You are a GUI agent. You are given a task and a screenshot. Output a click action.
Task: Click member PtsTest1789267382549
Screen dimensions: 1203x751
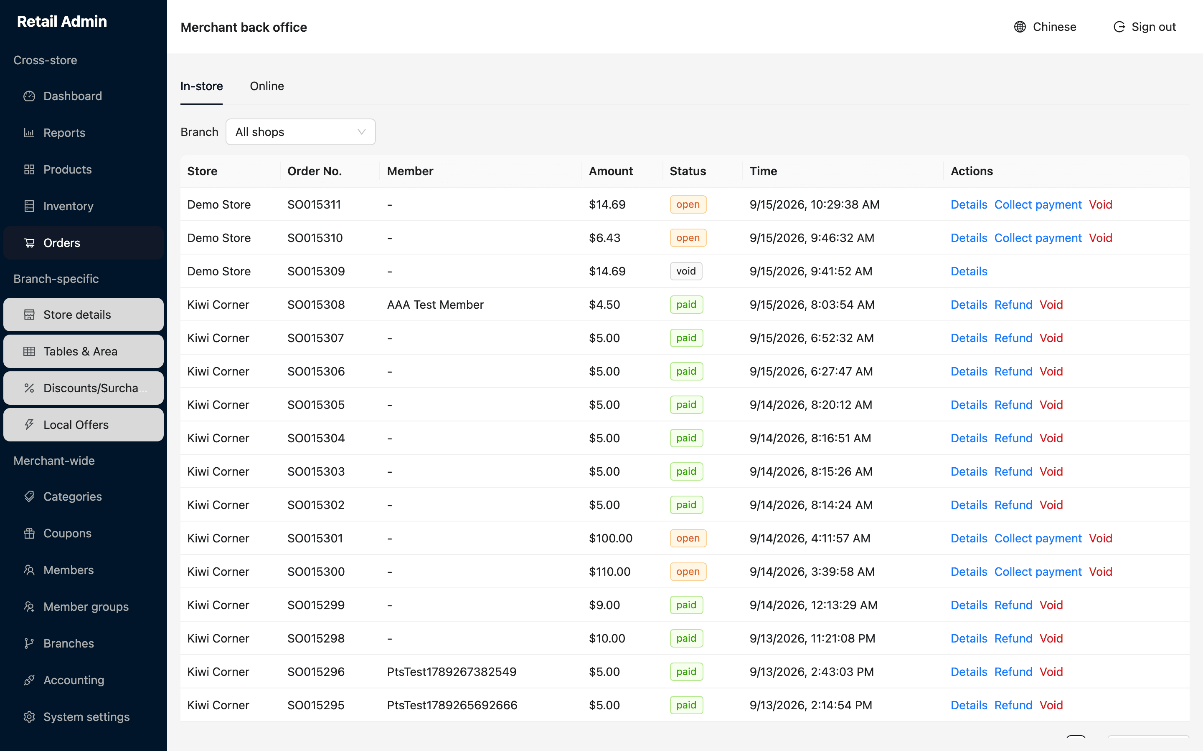pos(452,672)
